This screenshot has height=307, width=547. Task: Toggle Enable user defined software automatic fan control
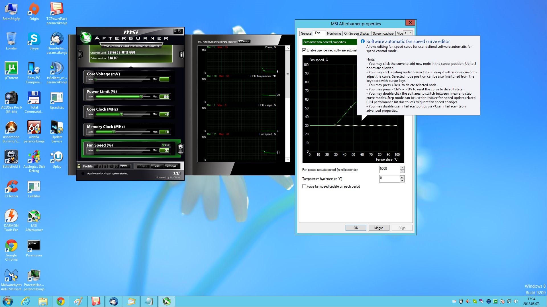coord(304,50)
